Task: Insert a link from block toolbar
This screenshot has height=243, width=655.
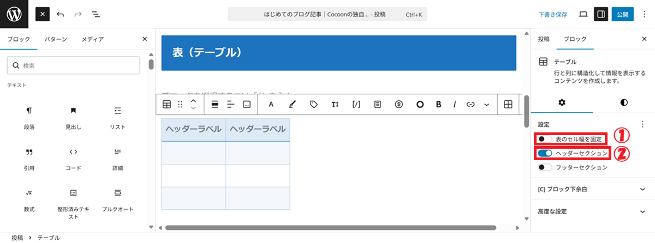Action: click(x=471, y=105)
